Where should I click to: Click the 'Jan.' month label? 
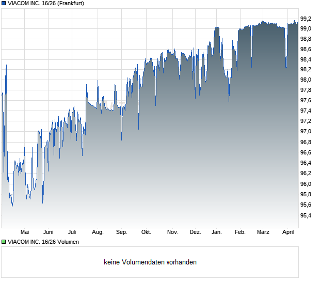(x=217, y=232)
